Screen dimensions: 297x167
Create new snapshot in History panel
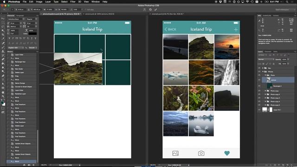click(29, 165)
